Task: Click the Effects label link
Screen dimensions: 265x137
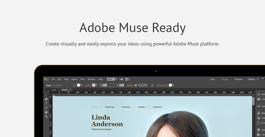Action: 130,85
